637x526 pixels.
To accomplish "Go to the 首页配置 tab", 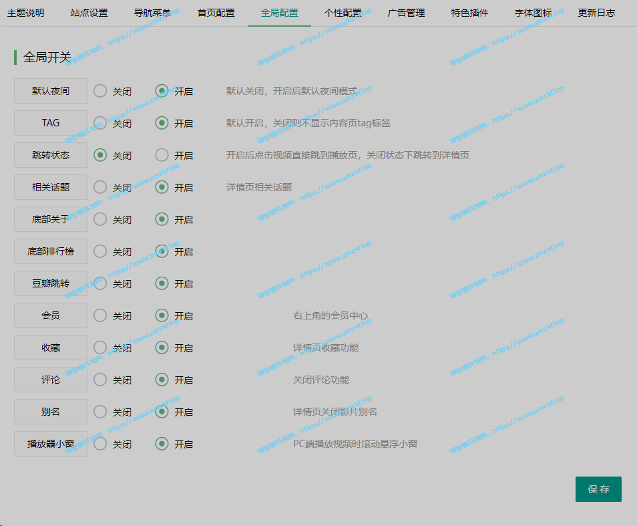I will click(216, 13).
